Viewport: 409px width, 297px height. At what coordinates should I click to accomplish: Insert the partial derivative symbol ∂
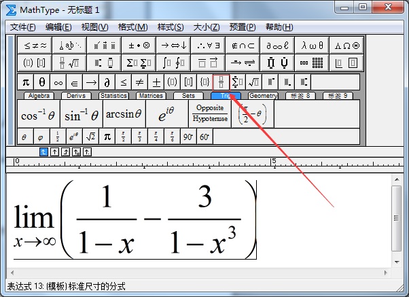107,82
